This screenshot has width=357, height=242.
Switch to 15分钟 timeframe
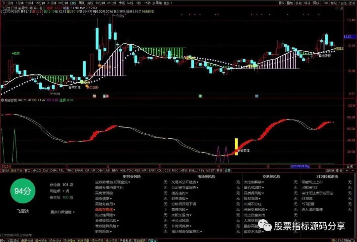(x=40, y=3)
